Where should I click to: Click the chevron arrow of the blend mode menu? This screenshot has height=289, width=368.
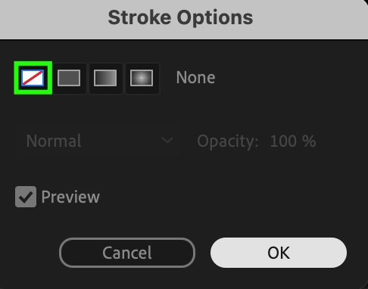tap(167, 140)
